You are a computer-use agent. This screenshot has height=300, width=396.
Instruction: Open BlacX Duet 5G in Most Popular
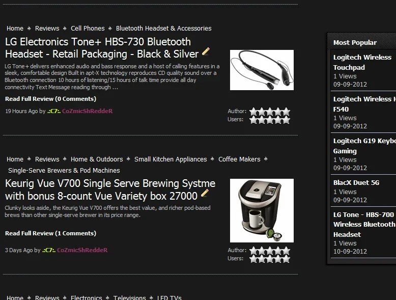tap(356, 183)
